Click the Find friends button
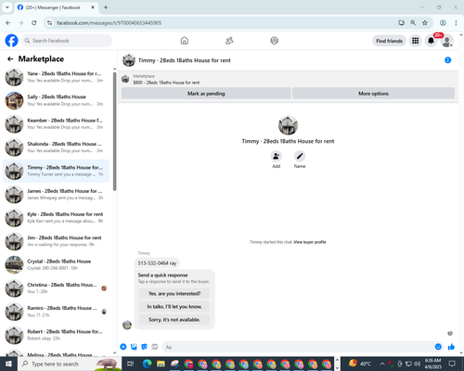The width and height of the screenshot is (464, 371). point(389,41)
